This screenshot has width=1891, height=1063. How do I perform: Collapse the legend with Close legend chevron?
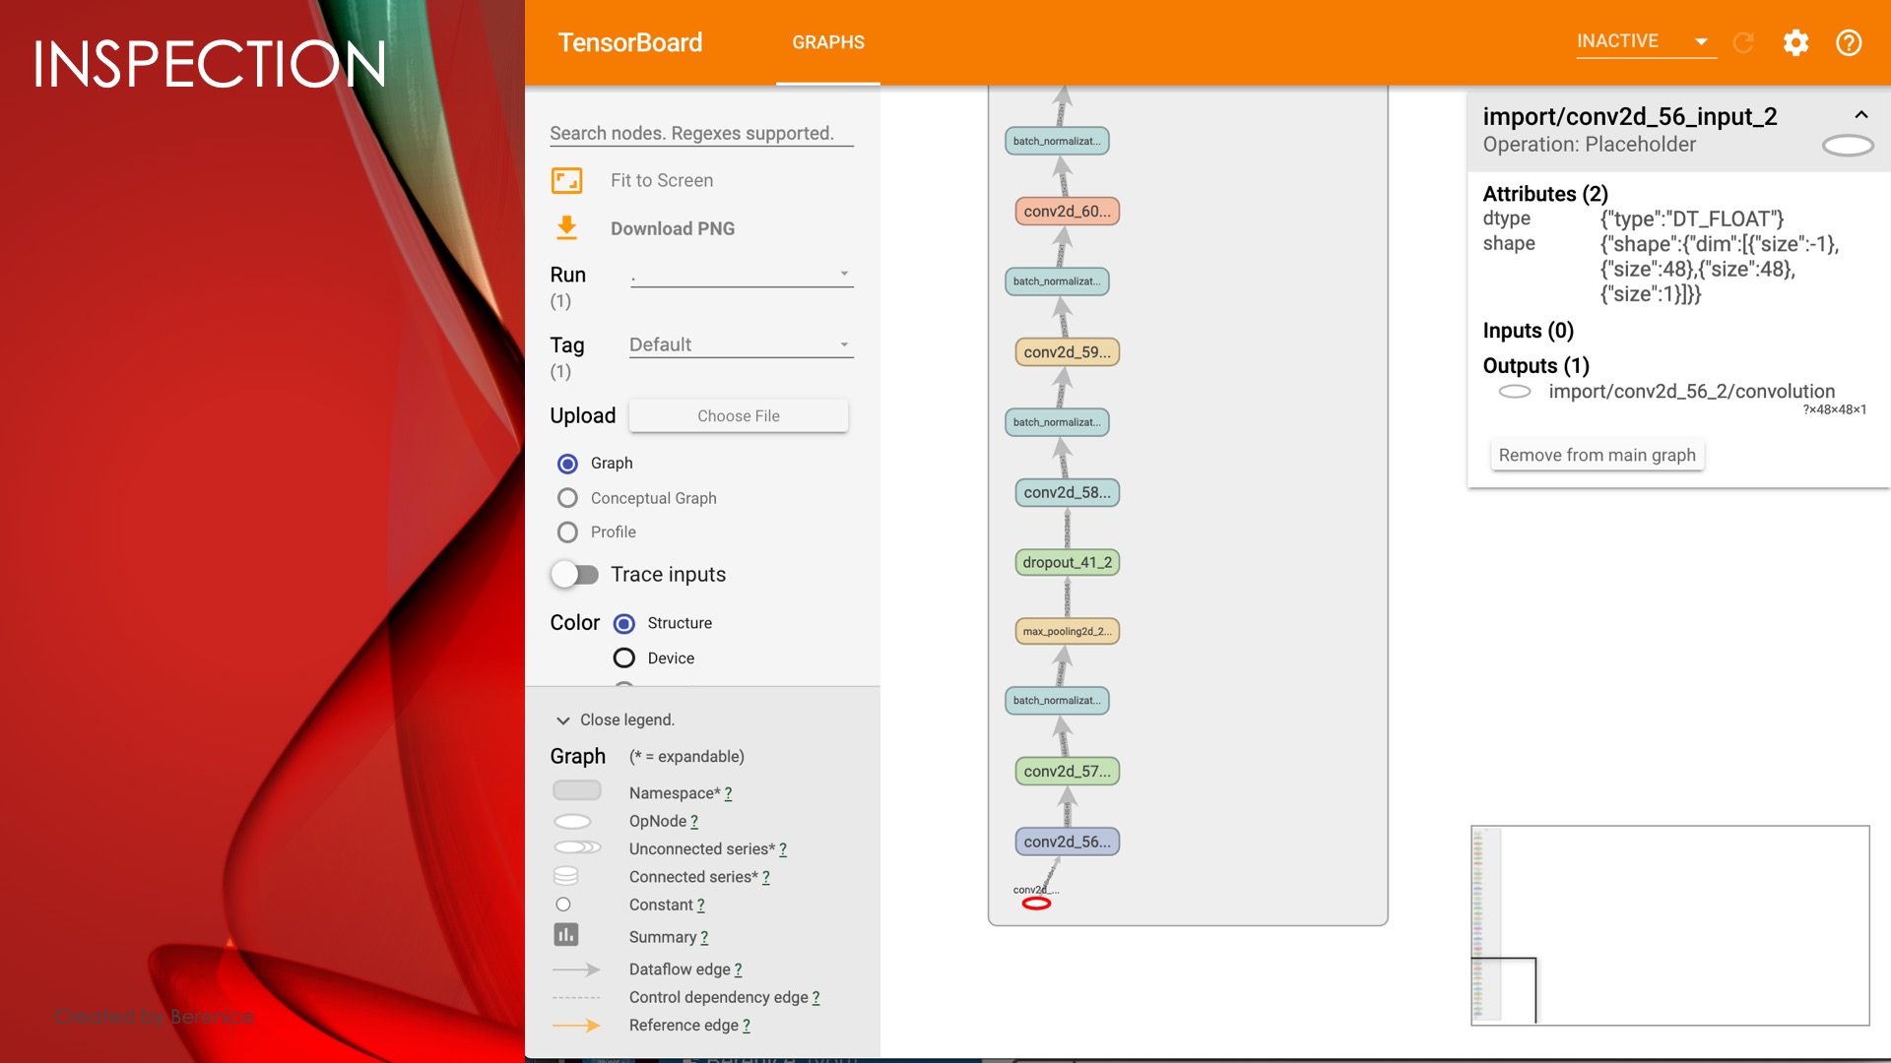click(563, 720)
